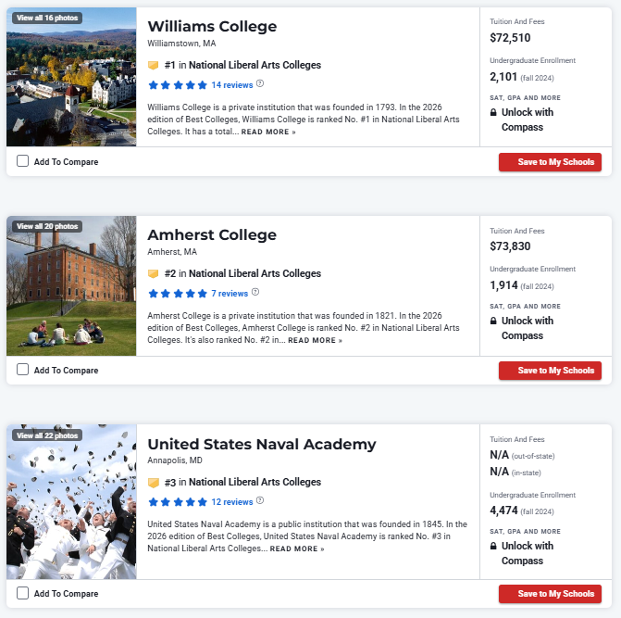This screenshot has width=621, height=618.
Task: Click the Amherst College #2 ranking badge icon
Action: [154, 274]
